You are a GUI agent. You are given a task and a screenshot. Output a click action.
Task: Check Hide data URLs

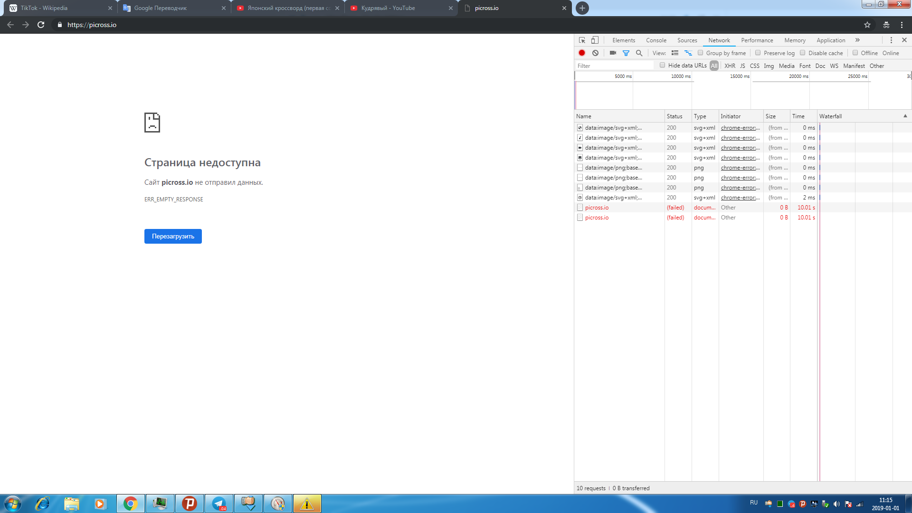tap(663, 66)
